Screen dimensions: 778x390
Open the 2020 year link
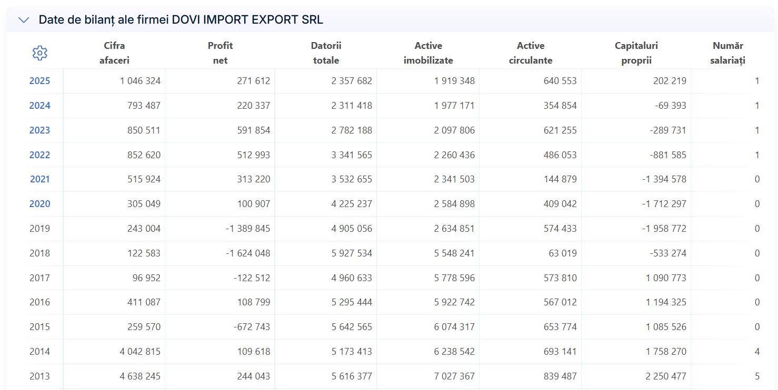pos(39,204)
